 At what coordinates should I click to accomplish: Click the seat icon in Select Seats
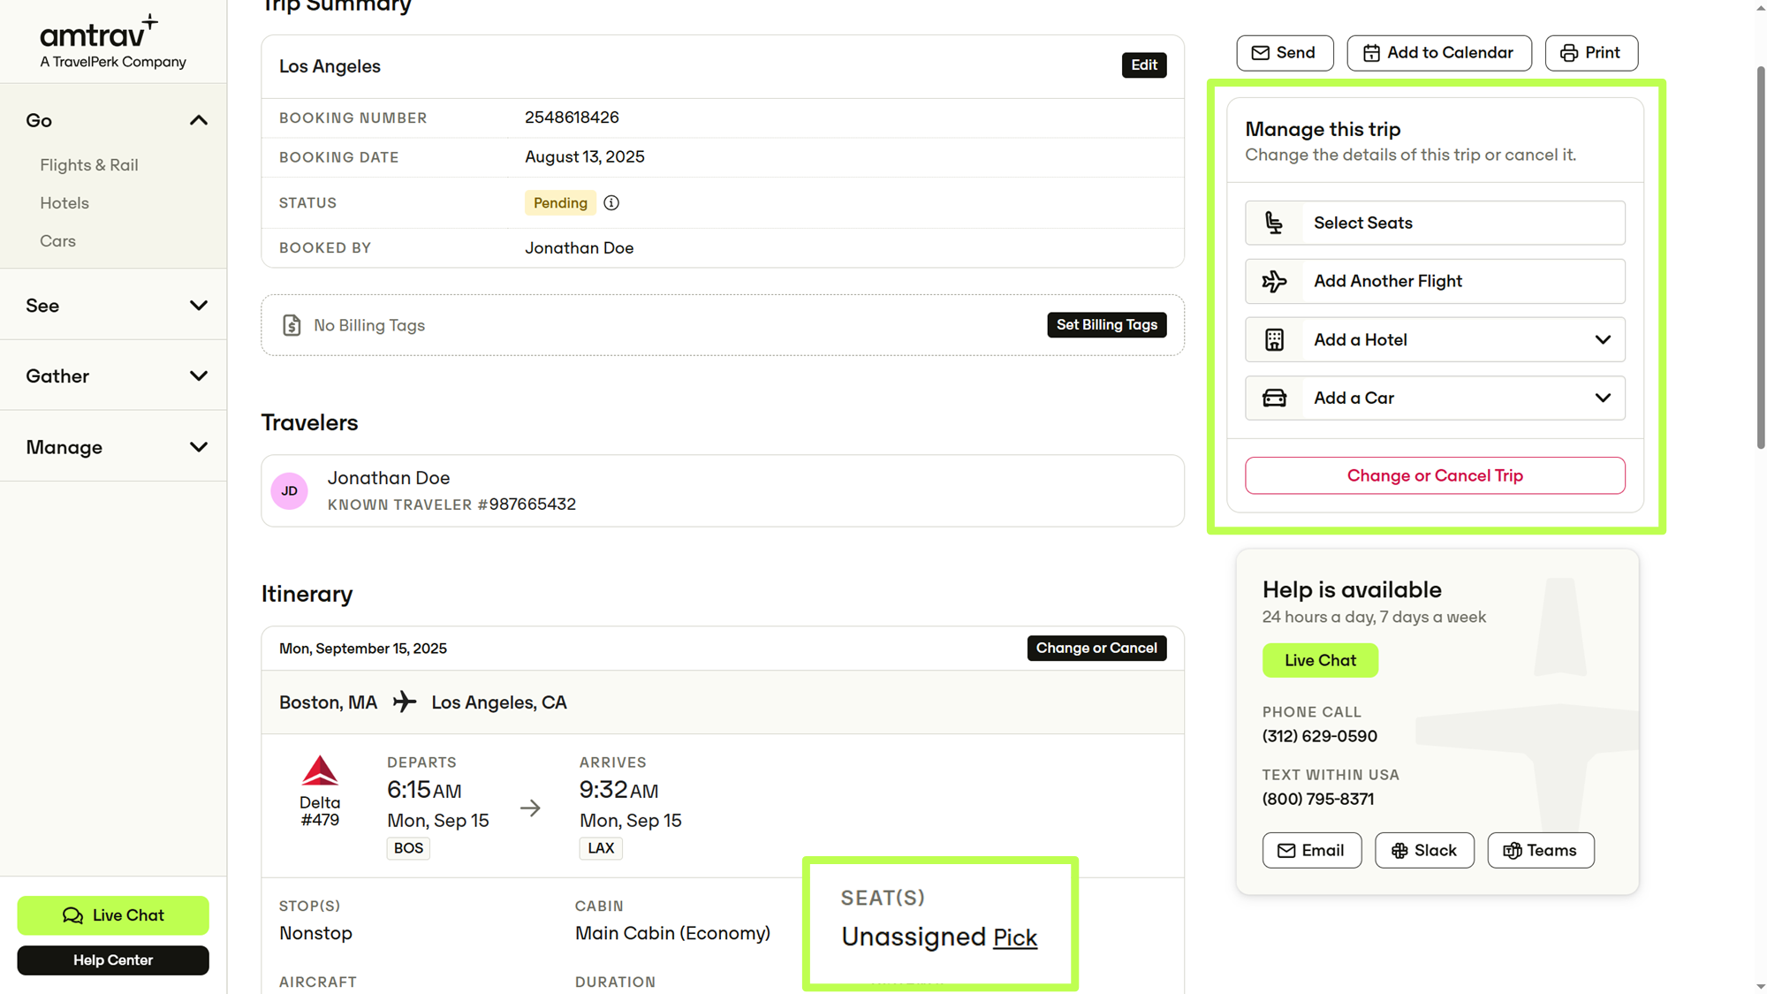pyautogui.click(x=1274, y=223)
